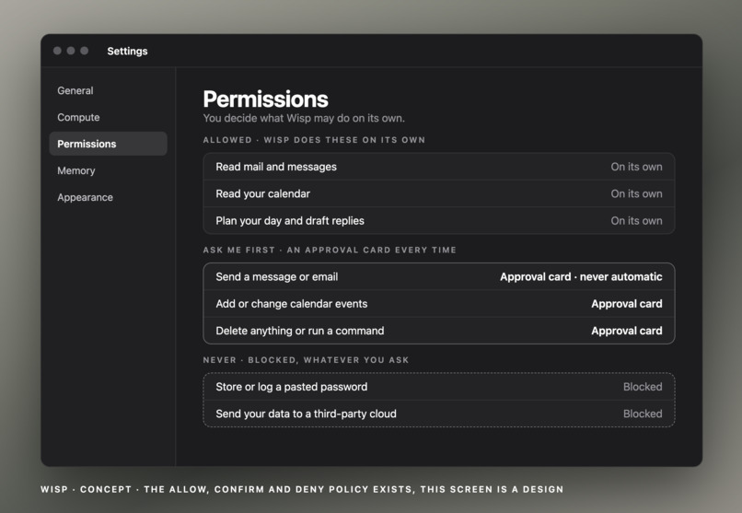Click 'Delete anything or run a command' label
742x513 pixels.
(x=300, y=331)
